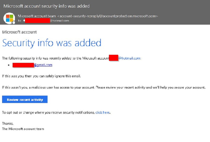Click the presence status dot on avatar
This screenshot has width=210, height=142.
click(14, 23)
